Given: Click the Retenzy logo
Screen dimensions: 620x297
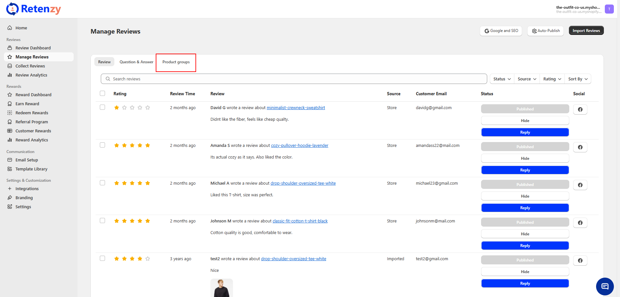Looking at the screenshot, I should (x=34, y=9).
